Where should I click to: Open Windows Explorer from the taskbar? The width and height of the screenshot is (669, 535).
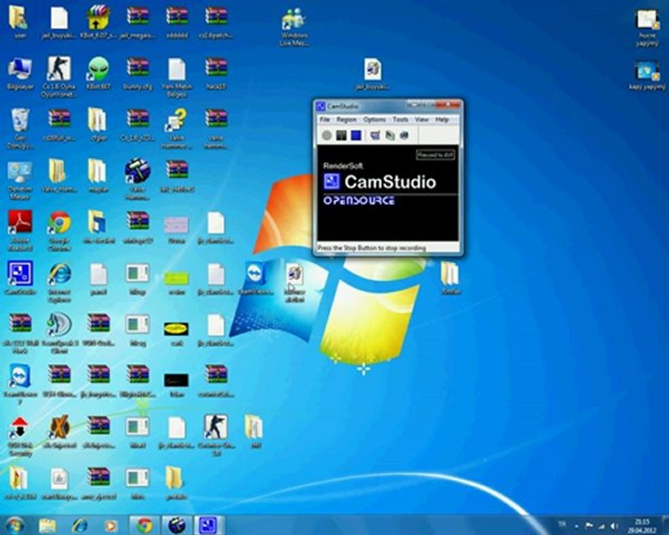[x=47, y=525]
